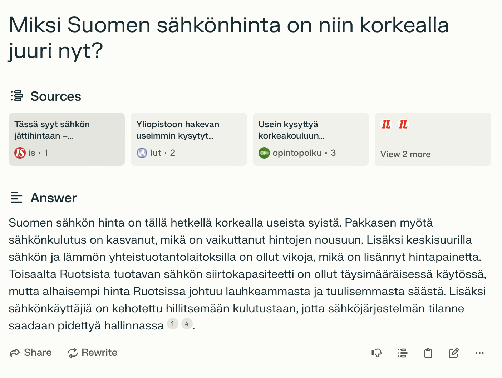
Task: Click the Share arrow icon
Action: (15, 353)
